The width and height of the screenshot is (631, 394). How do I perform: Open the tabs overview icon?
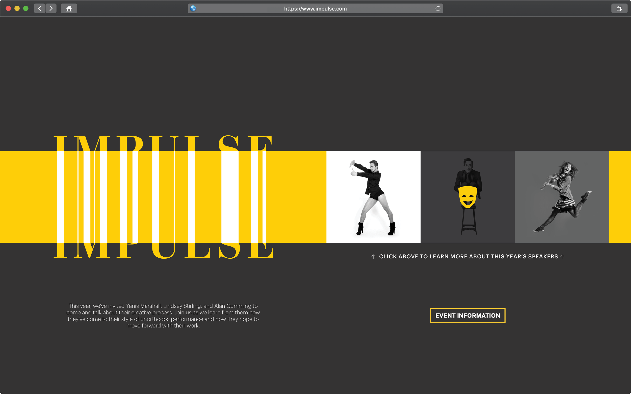(x=619, y=8)
